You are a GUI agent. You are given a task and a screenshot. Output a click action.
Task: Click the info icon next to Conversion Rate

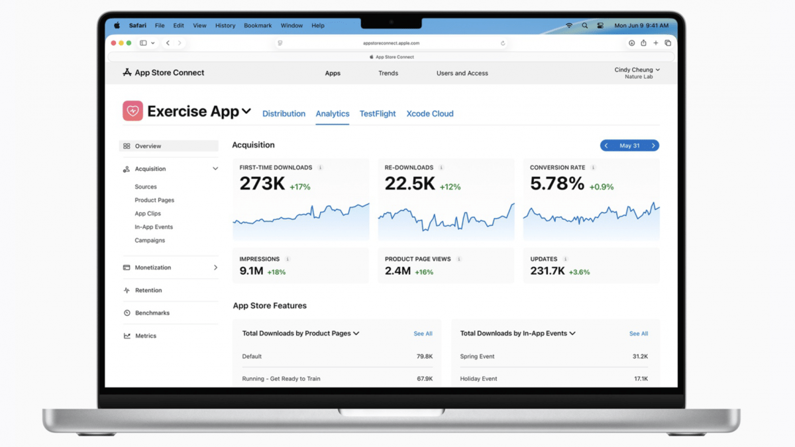593,168
